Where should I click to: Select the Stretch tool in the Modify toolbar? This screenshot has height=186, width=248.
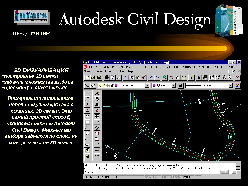coord(97,139)
